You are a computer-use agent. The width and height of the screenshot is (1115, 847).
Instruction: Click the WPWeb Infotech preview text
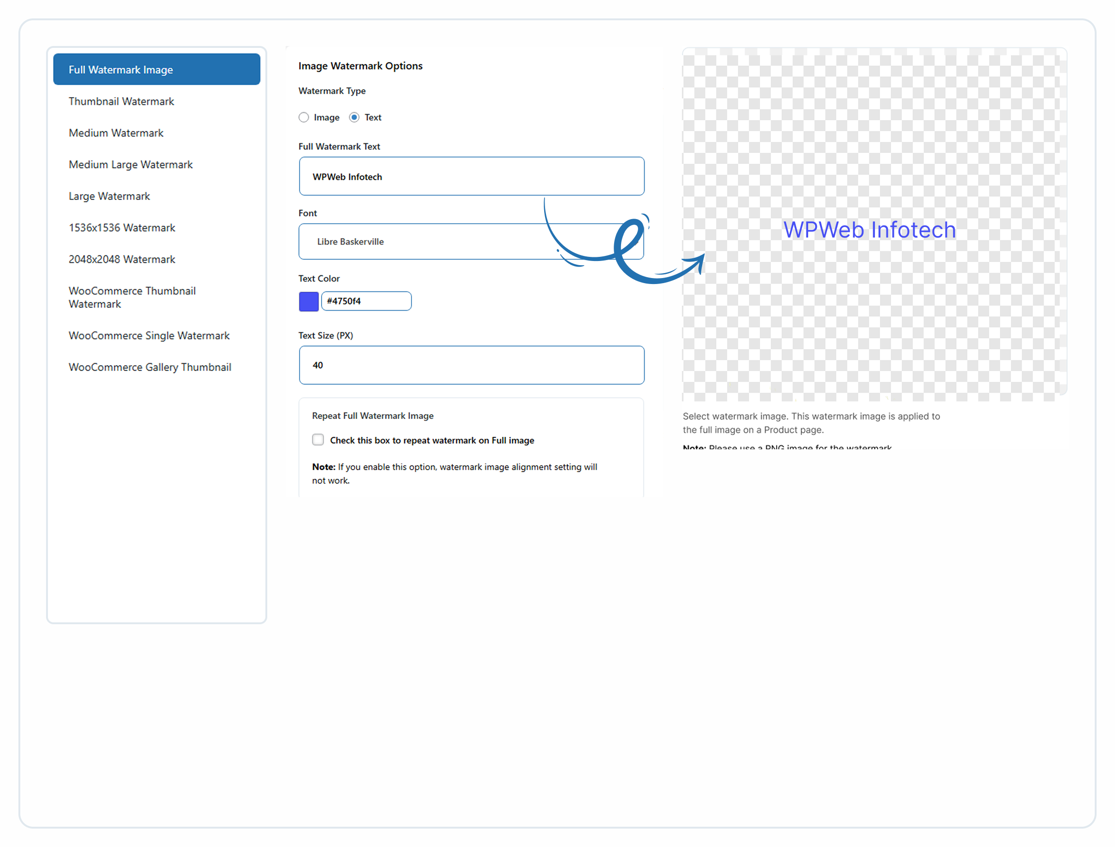pos(869,230)
